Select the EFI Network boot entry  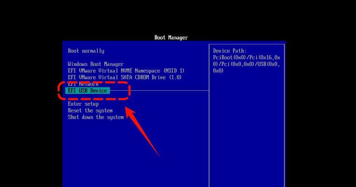[83, 84]
